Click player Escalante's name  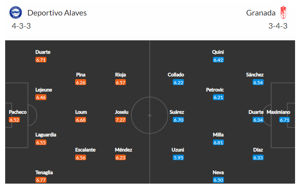click(85, 150)
